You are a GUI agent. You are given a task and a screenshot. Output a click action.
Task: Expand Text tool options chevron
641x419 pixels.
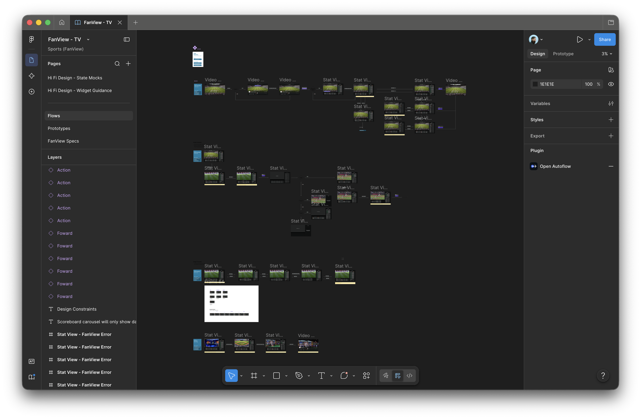point(331,376)
